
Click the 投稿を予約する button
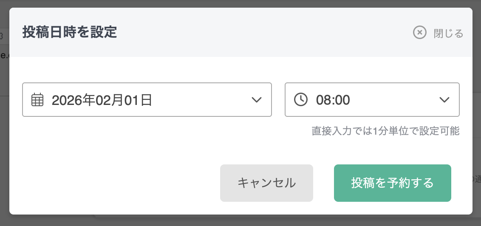point(392,183)
